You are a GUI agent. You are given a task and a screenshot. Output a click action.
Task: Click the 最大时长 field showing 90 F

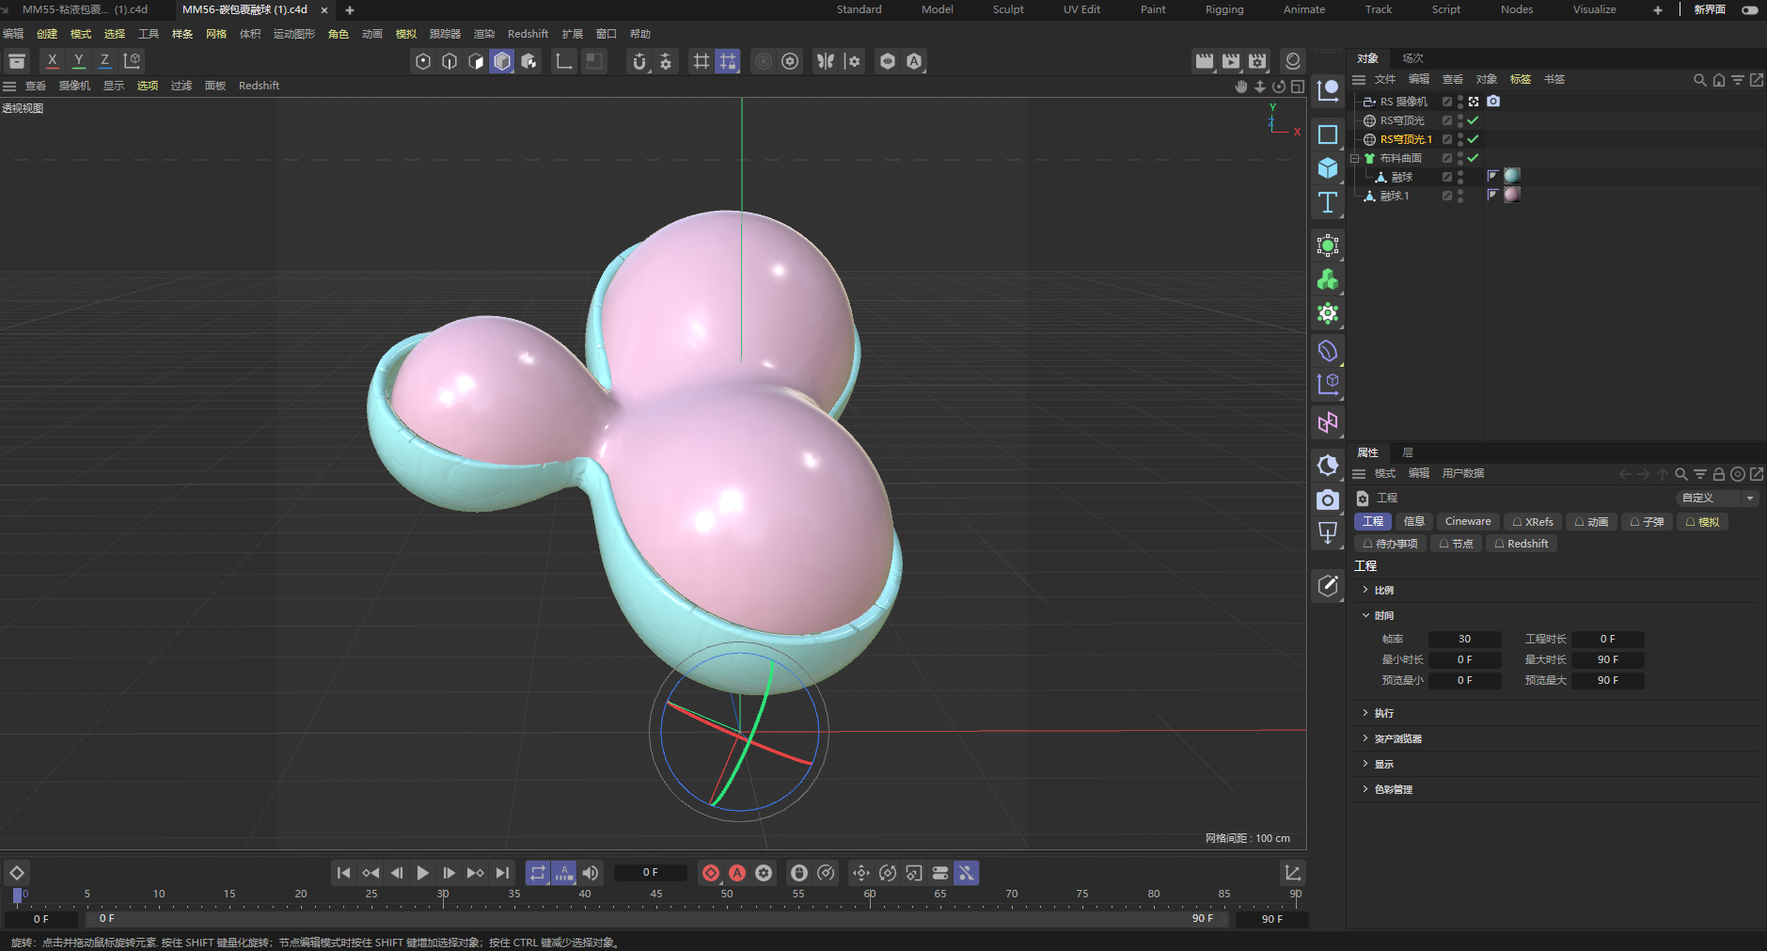pos(1607,659)
